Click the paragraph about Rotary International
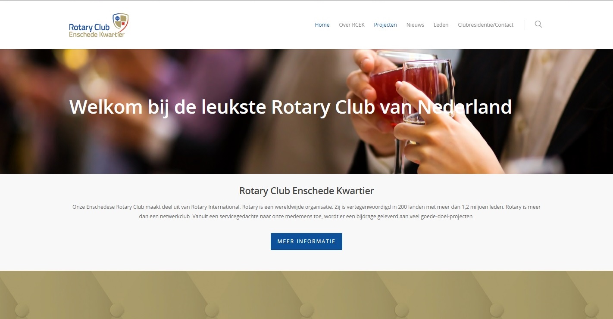This screenshot has width=613, height=319. tap(306, 212)
